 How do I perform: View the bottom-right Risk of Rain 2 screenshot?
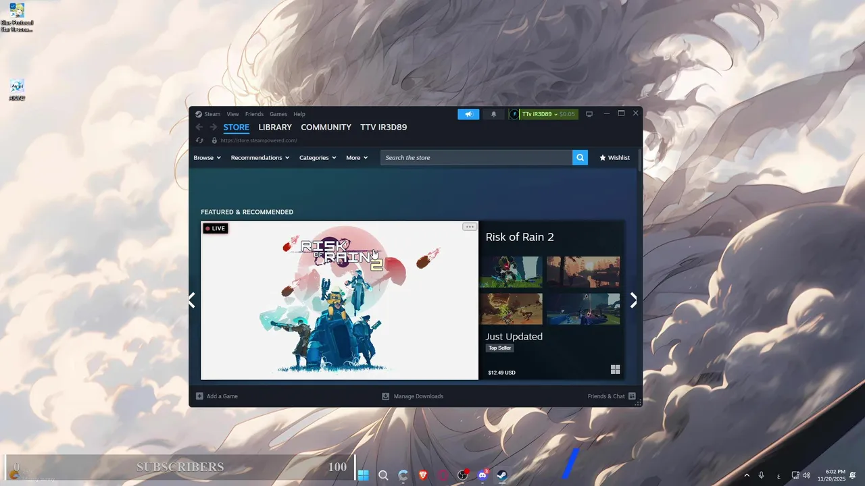(583, 308)
